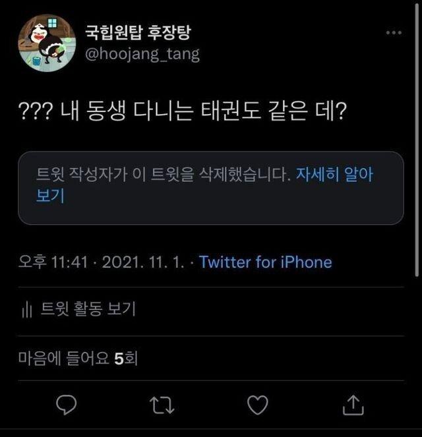This screenshot has width=422, height=437.
Task: Tap the share upload arrow icon
Action: tap(353, 403)
